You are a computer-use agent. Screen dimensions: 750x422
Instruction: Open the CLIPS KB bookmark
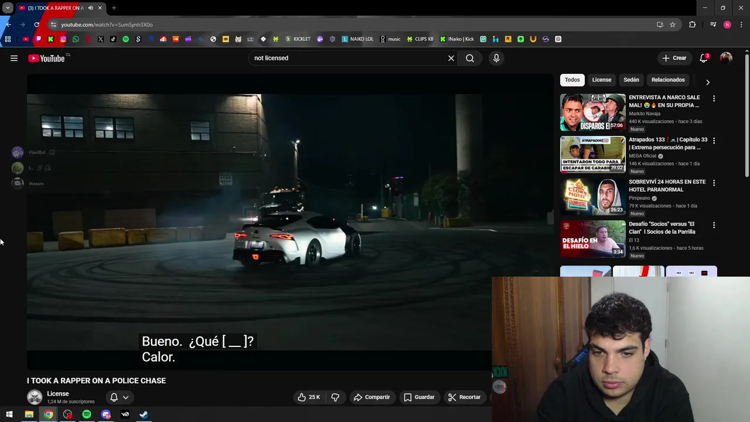pyautogui.click(x=420, y=39)
